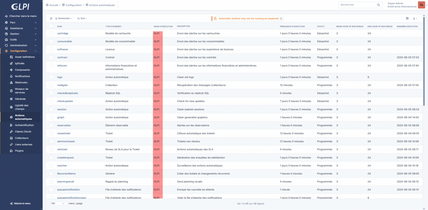Open the queuednotification action link

click(68, 190)
